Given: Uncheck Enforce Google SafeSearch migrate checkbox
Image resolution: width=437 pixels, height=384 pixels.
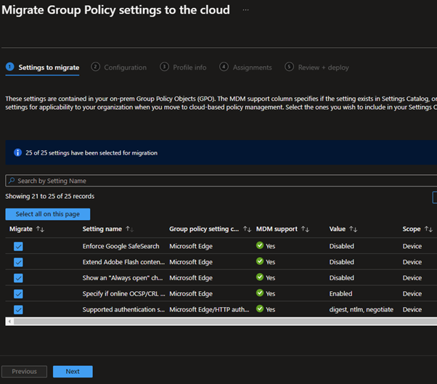Looking at the screenshot, I should point(18,246).
